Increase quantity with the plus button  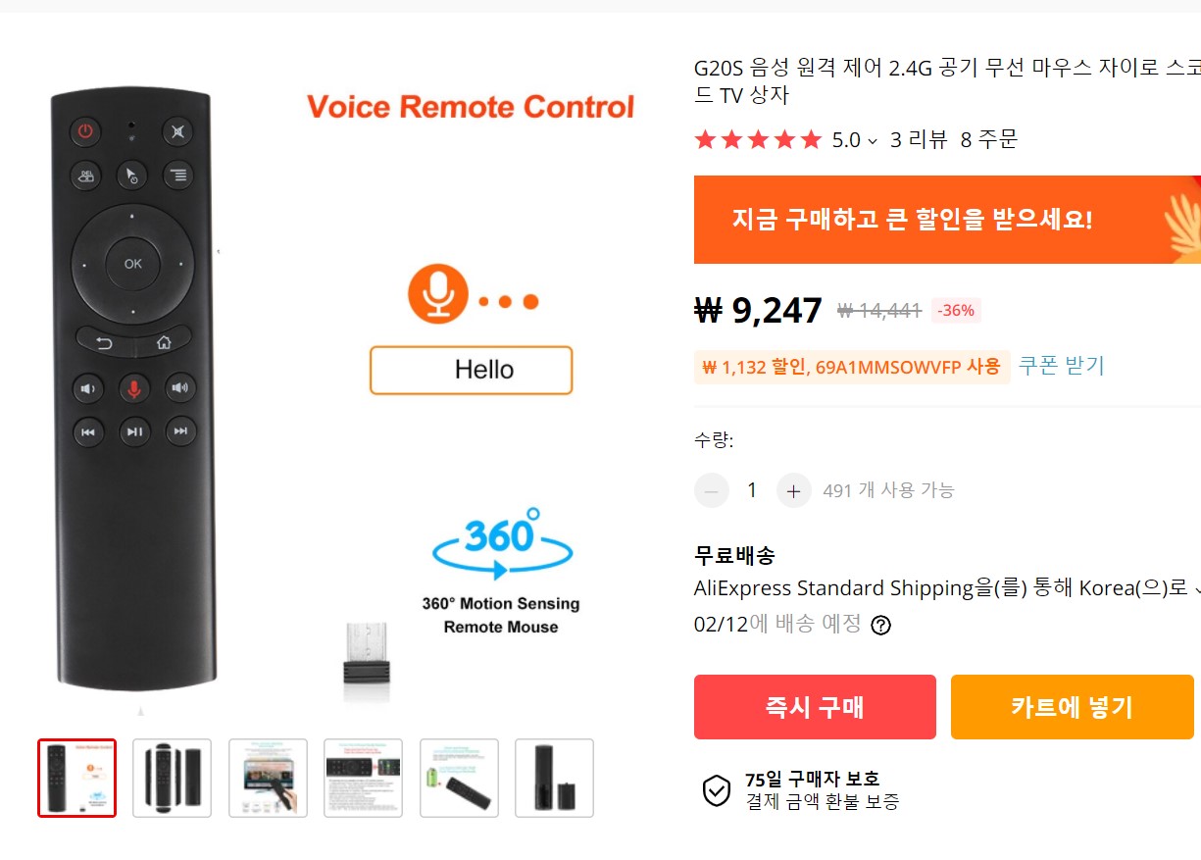[793, 490]
